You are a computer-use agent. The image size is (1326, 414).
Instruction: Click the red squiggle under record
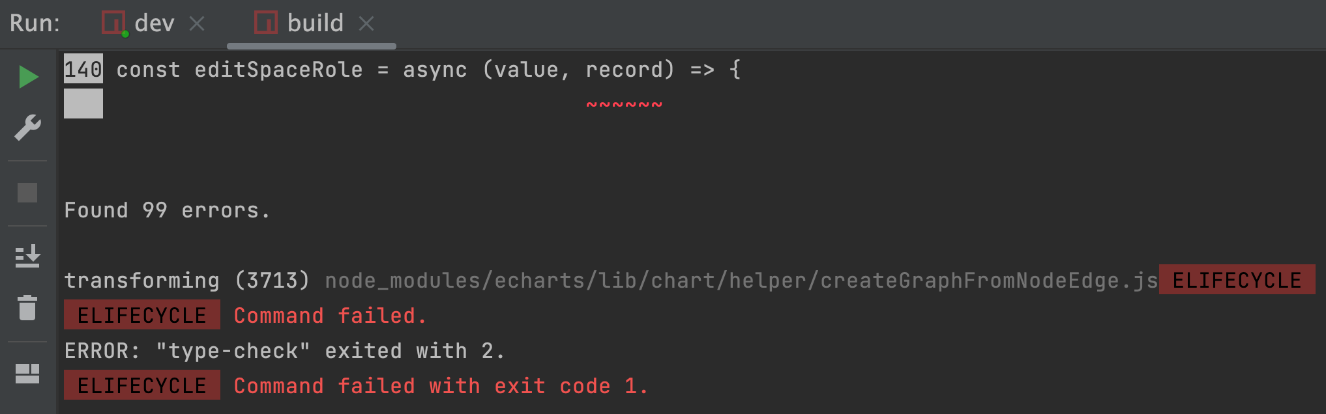(624, 104)
